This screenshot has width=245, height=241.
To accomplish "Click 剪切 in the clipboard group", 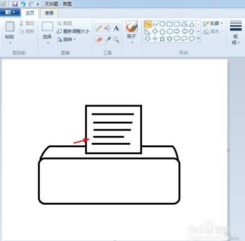I will [x=27, y=24].
